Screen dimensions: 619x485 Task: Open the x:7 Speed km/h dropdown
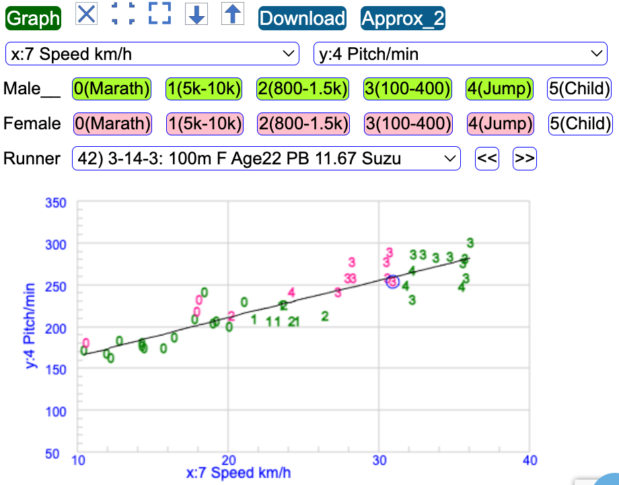(152, 54)
